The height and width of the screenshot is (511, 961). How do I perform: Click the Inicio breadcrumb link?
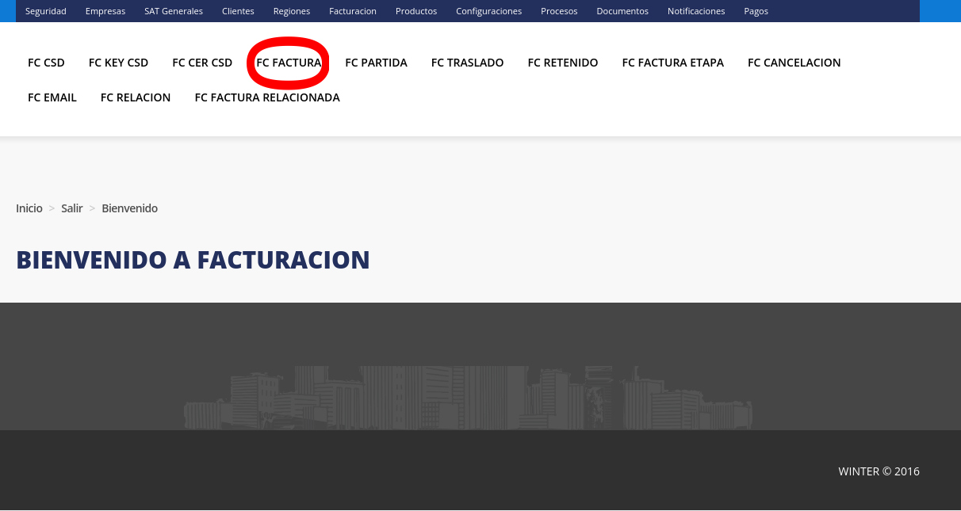[29, 208]
